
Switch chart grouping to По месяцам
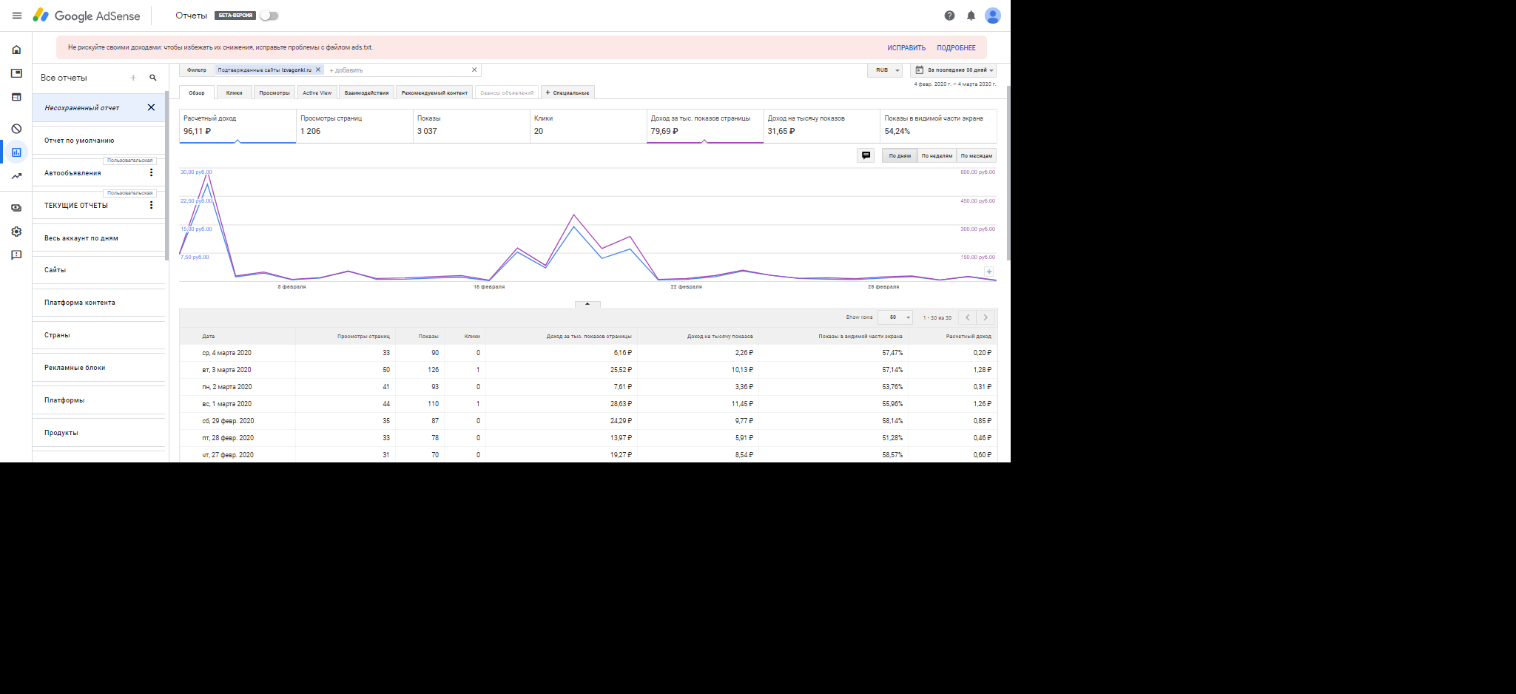tap(976, 156)
